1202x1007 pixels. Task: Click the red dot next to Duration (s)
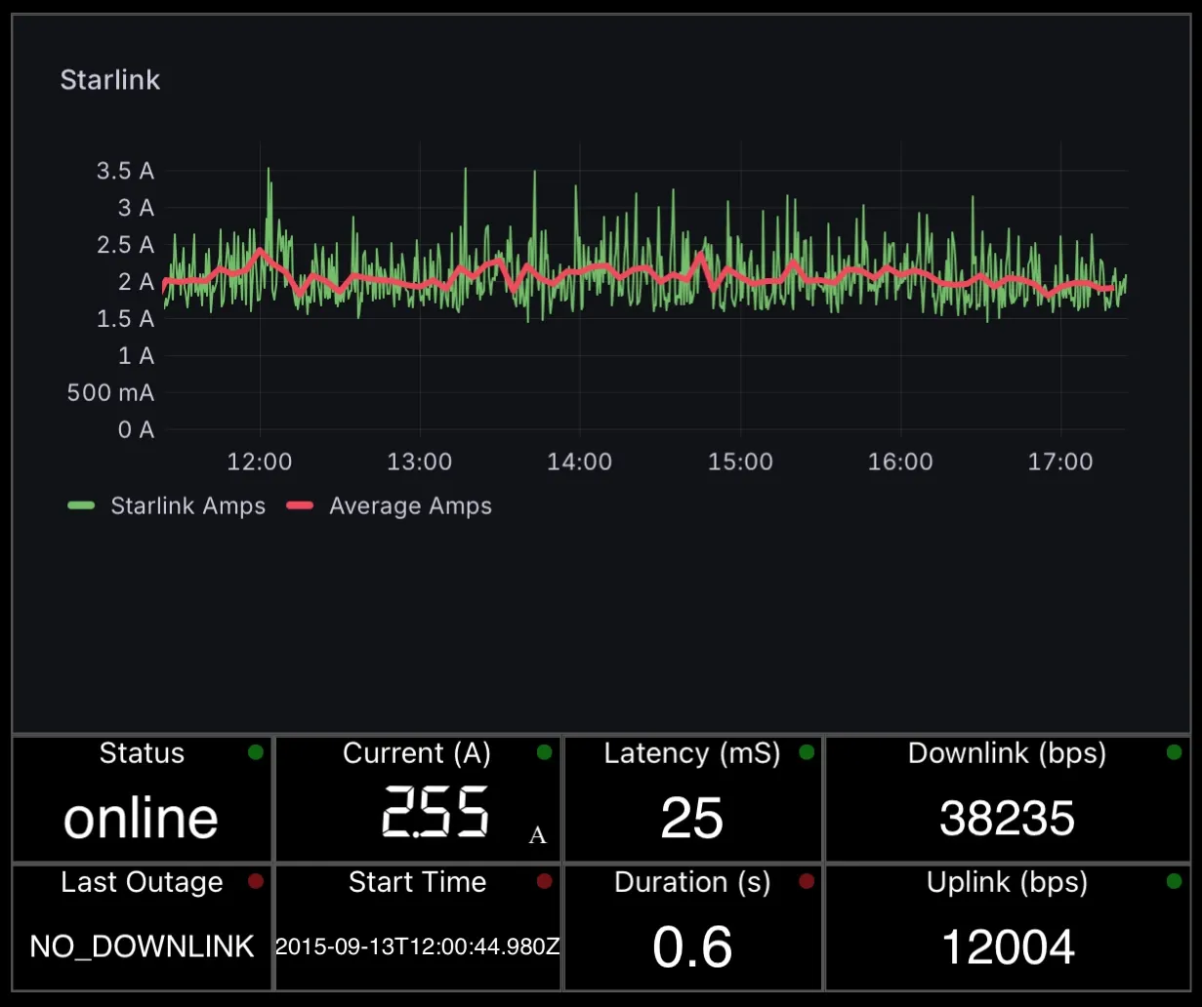[x=807, y=881]
